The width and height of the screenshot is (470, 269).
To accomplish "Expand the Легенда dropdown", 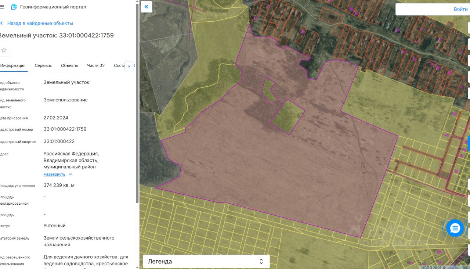I will [x=206, y=261].
